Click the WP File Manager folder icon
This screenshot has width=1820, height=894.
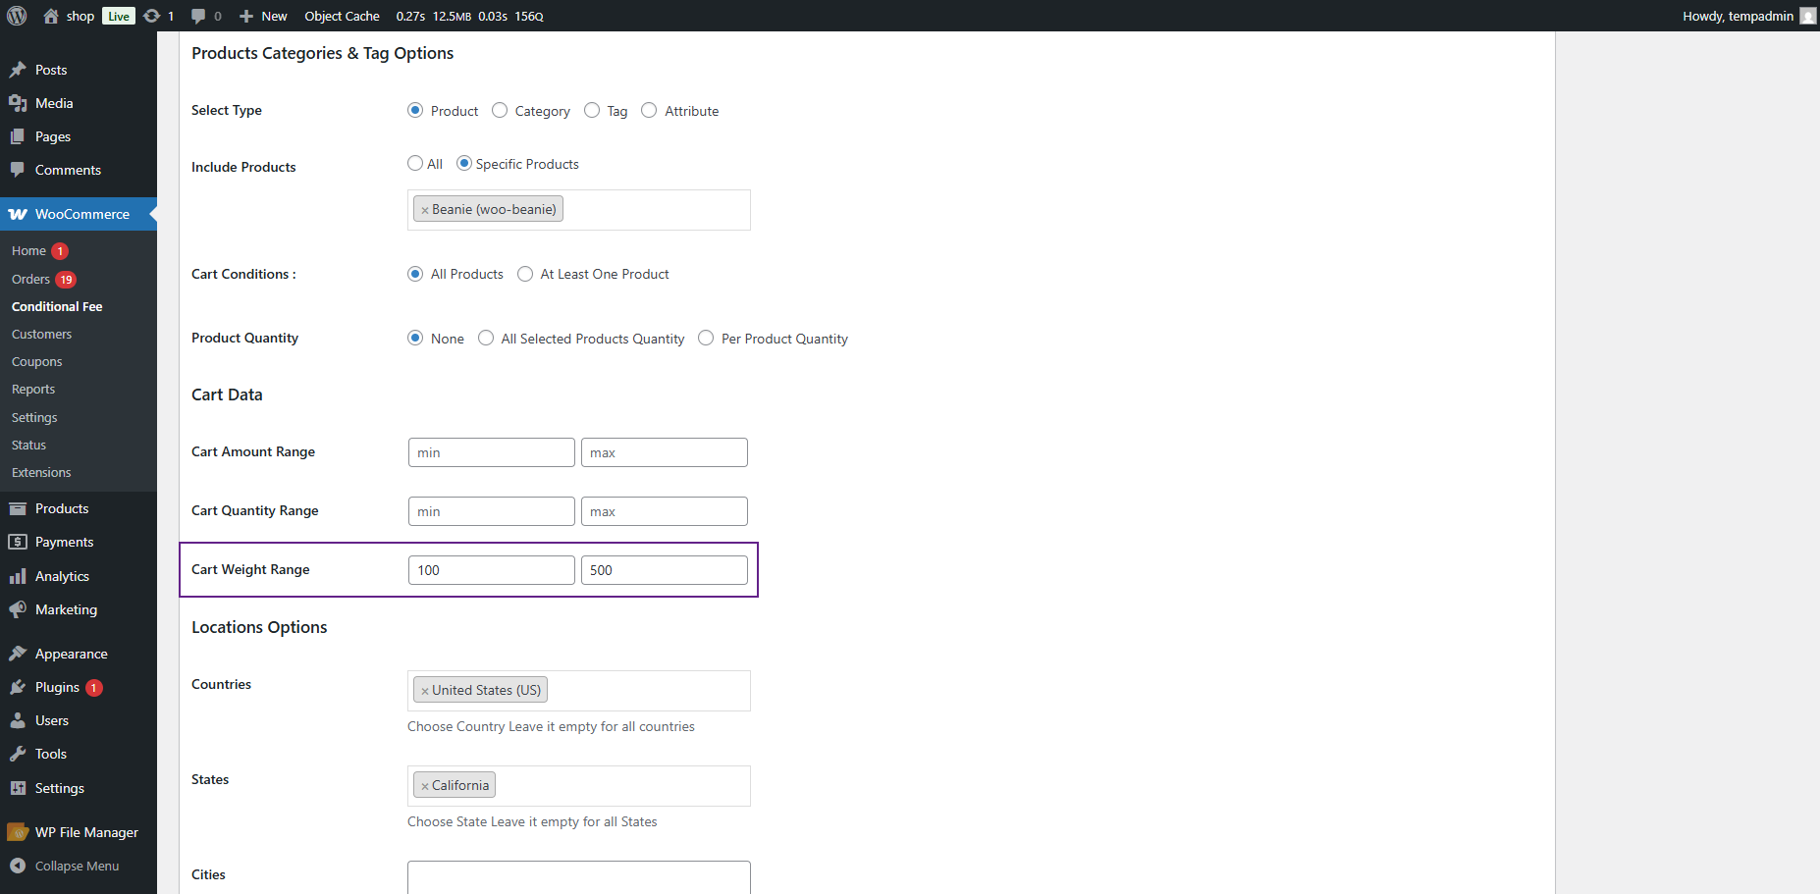coord(18,832)
